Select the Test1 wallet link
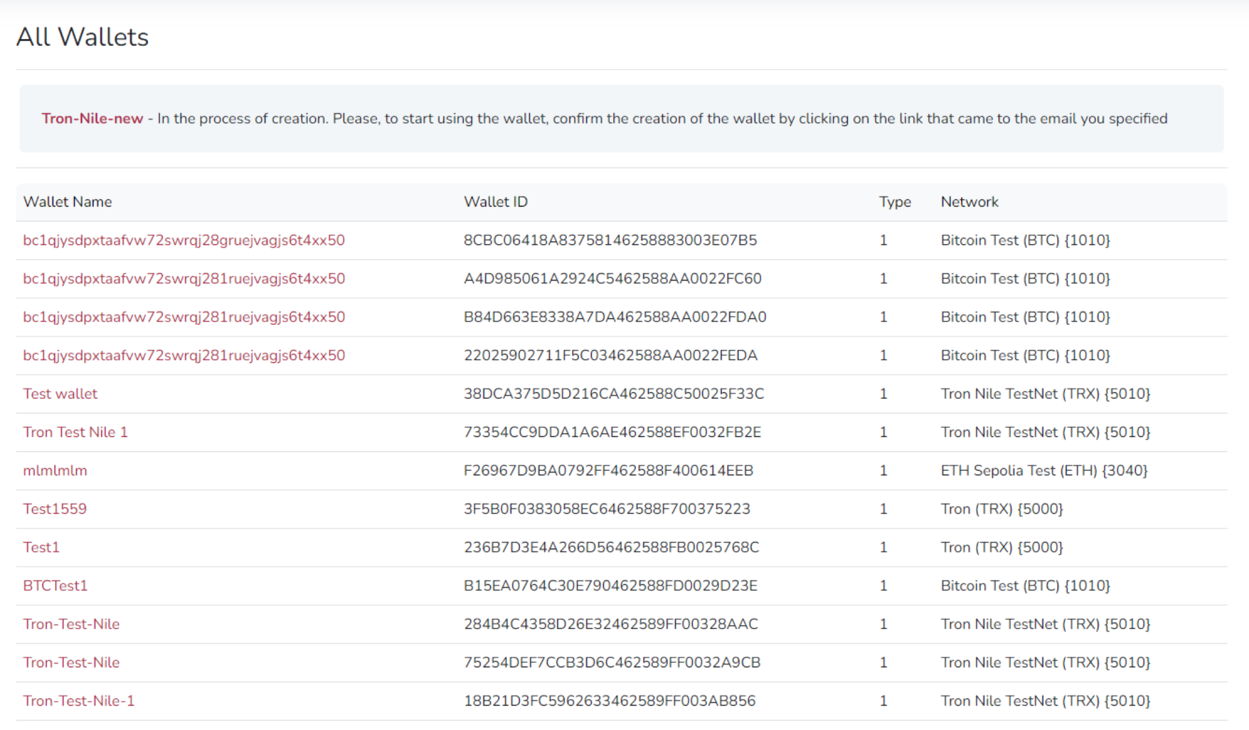 tap(41, 547)
